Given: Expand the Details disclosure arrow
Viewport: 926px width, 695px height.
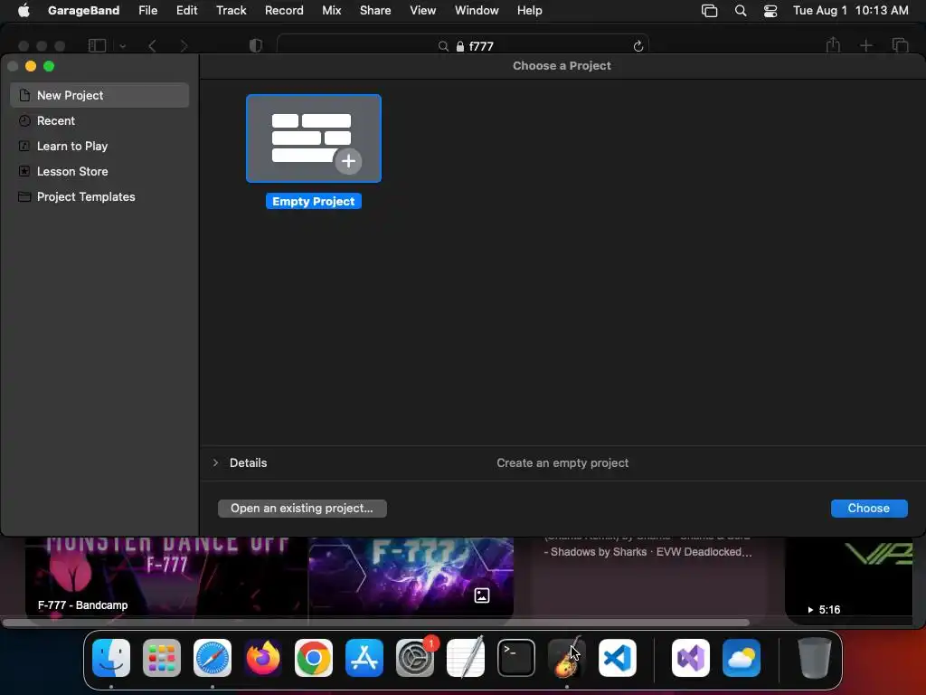Looking at the screenshot, I should click(215, 462).
